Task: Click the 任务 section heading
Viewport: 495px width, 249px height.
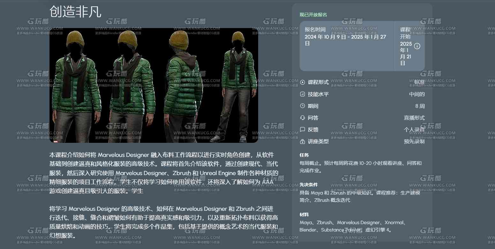Action: point(304,155)
